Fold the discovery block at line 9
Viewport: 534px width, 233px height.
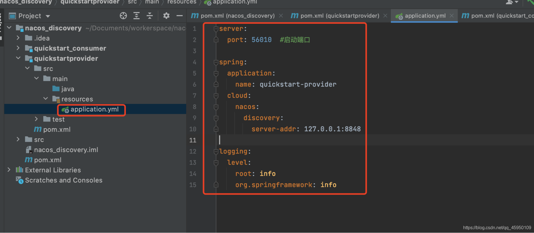pyautogui.click(x=216, y=118)
